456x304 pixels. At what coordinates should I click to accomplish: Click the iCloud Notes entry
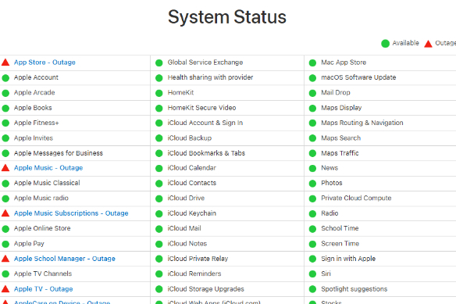click(x=187, y=243)
